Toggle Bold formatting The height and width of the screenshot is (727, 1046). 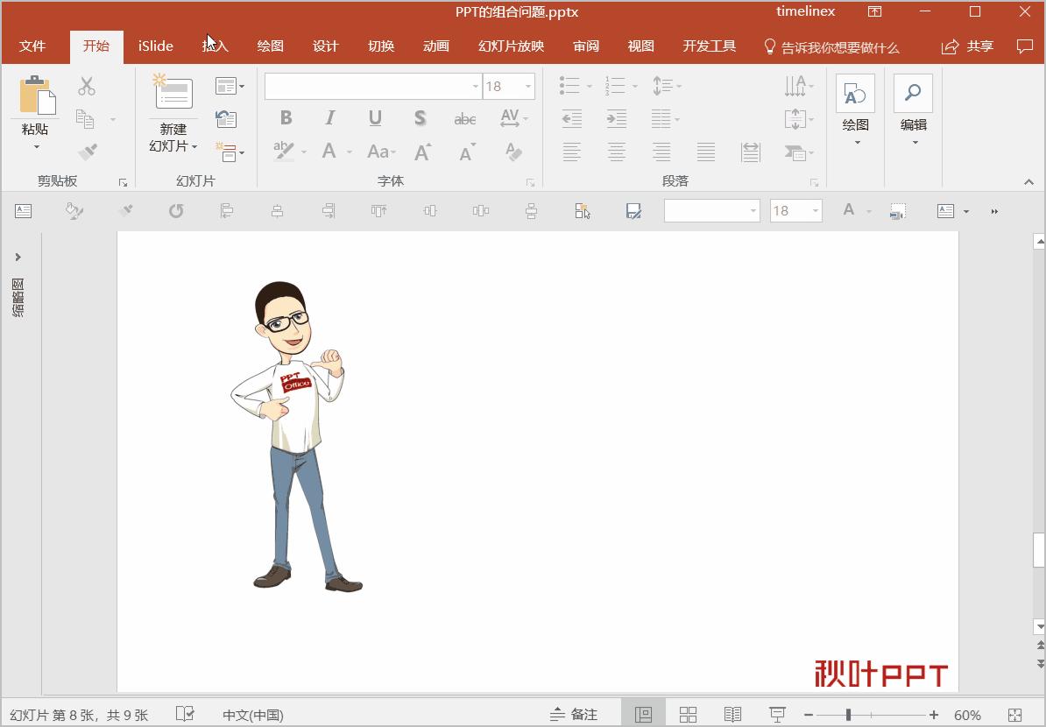click(x=286, y=118)
